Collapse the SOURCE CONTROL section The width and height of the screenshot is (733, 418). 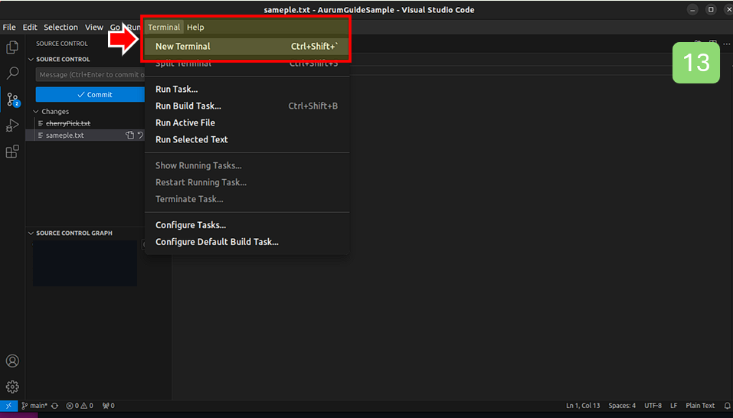click(63, 59)
